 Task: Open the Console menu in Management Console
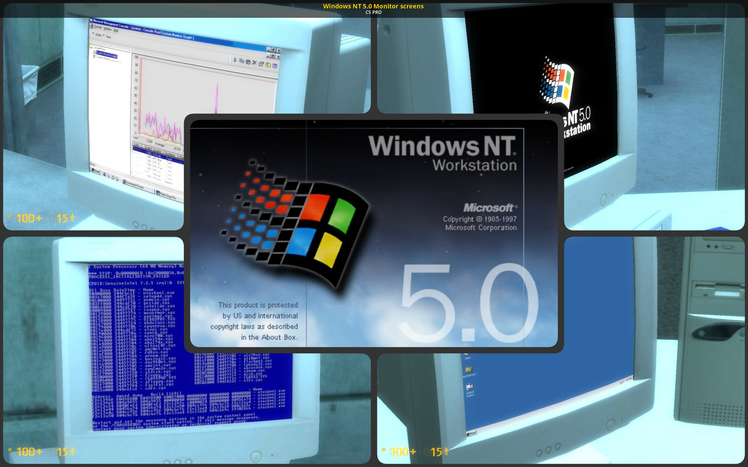point(98,27)
